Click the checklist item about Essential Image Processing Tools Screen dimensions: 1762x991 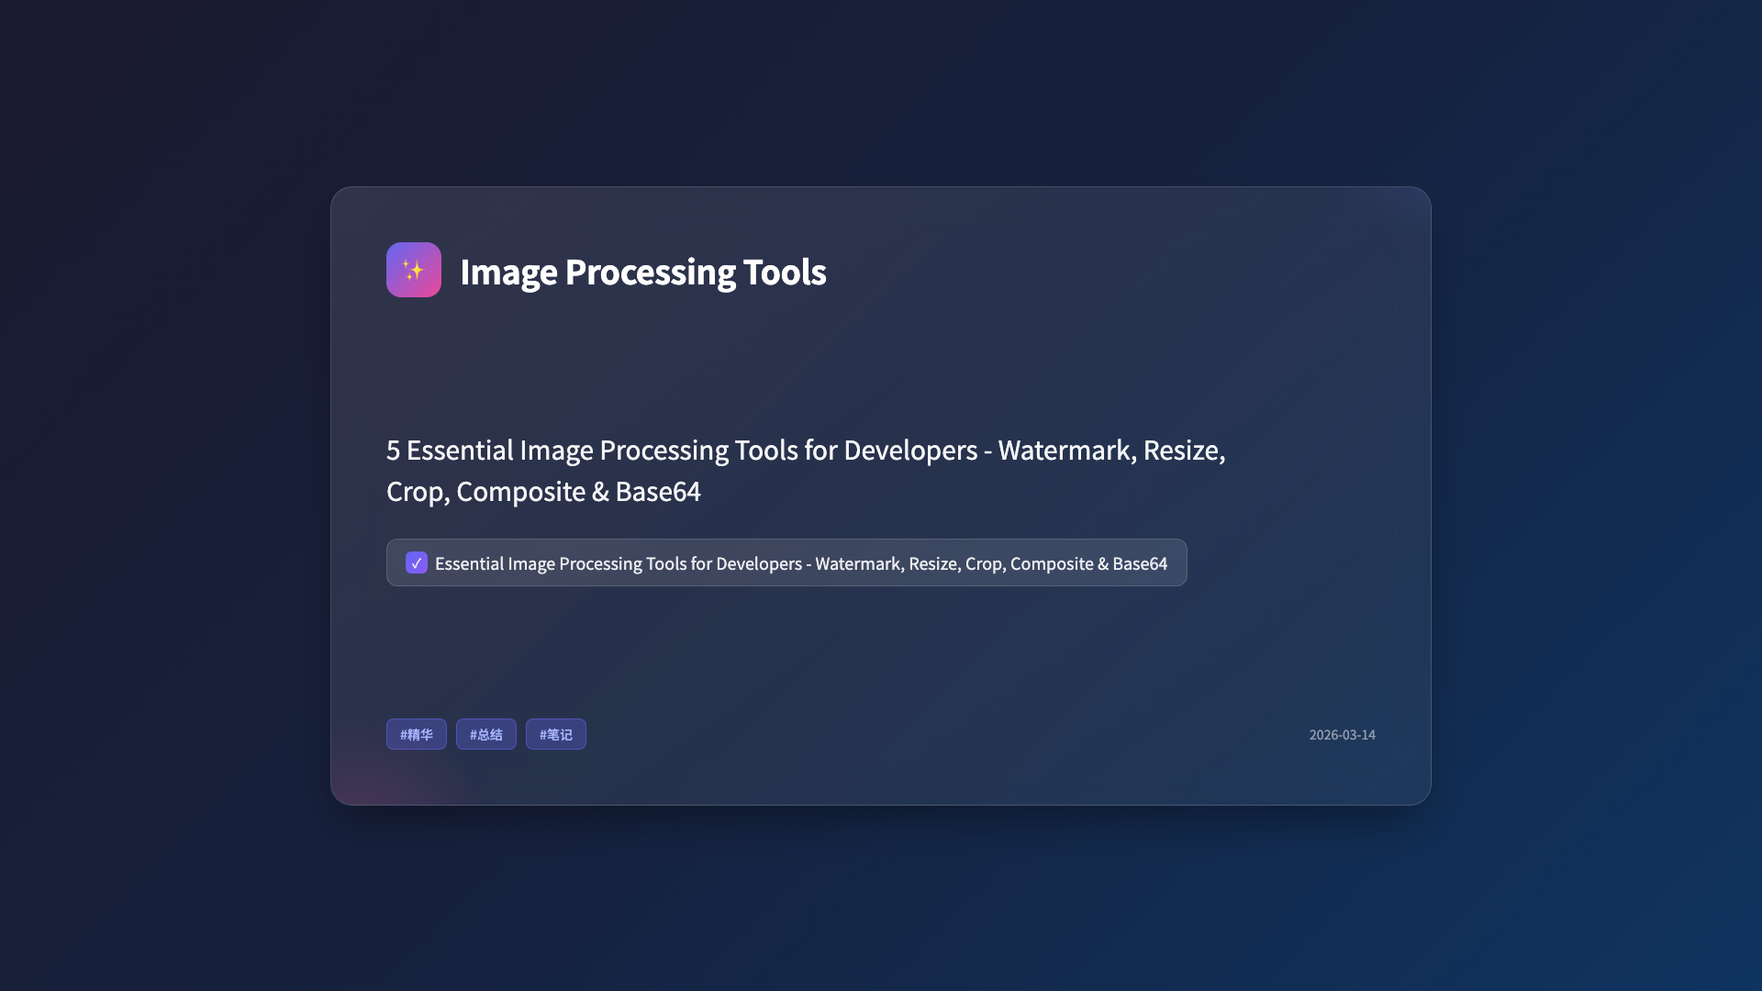coord(786,562)
